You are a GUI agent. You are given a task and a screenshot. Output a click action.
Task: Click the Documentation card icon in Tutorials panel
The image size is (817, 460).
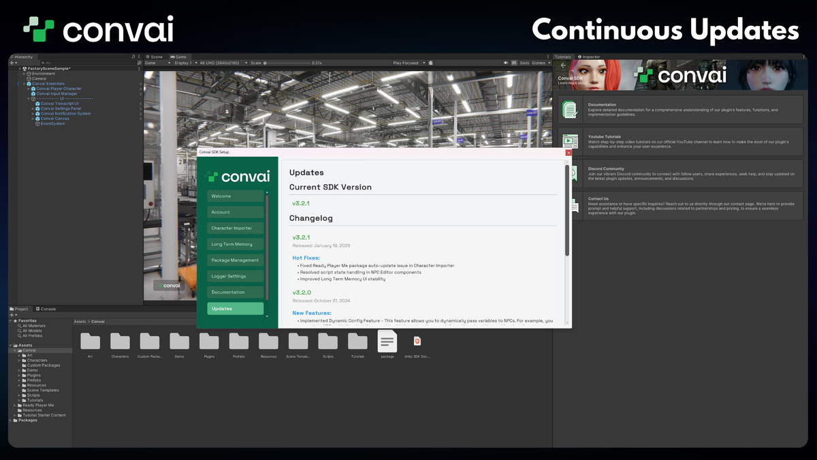pyautogui.click(x=570, y=109)
